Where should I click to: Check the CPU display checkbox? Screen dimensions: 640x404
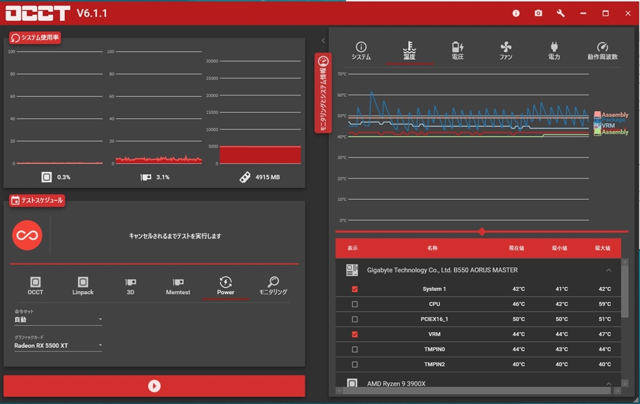[355, 304]
